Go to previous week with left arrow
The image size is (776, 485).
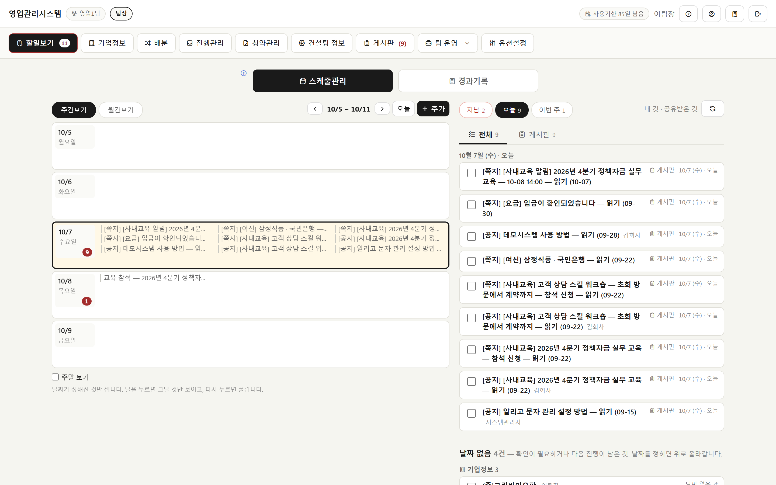tap(315, 109)
